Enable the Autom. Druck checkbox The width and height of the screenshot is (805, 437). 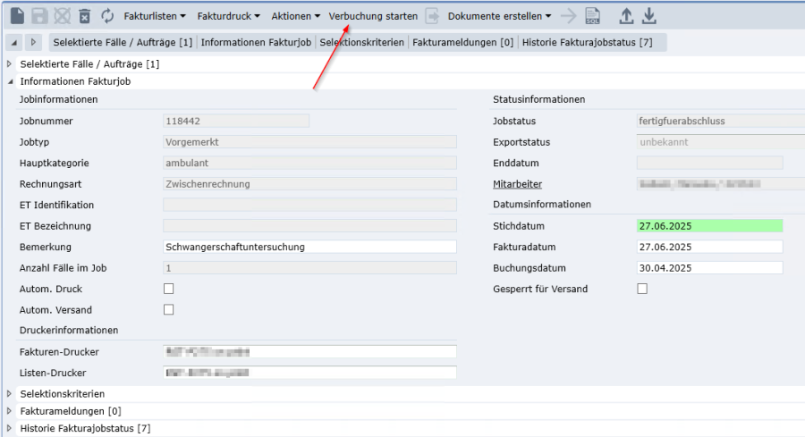[168, 289]
